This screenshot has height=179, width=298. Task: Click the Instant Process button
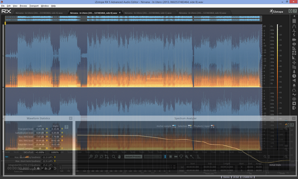point(133,157)
